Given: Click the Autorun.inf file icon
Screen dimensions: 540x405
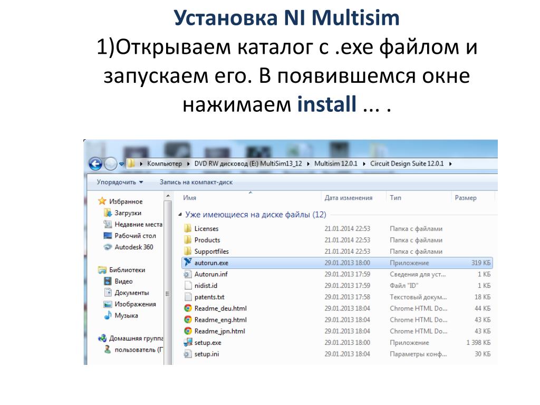Looking at the screenshot, I should coord(188,274).
